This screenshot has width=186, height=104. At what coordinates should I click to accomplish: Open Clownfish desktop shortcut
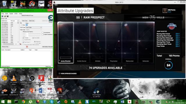coord(5,92)
